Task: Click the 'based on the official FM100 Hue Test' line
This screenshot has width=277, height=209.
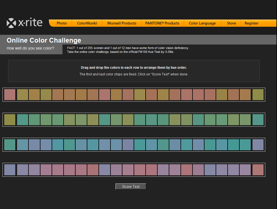Action: [x=121, y=52]
